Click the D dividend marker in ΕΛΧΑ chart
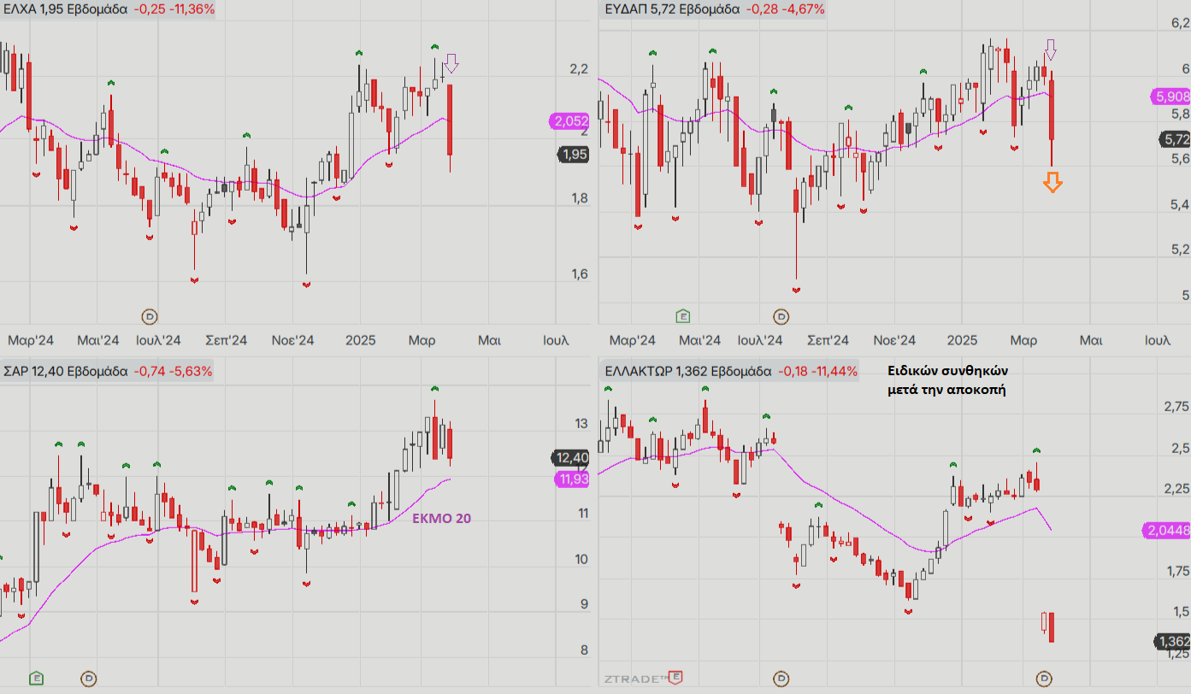The image size is (1191, 694). 150,315
